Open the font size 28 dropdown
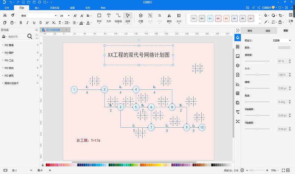The height and width of the screenshot is (174, 295). pos(69,16)
